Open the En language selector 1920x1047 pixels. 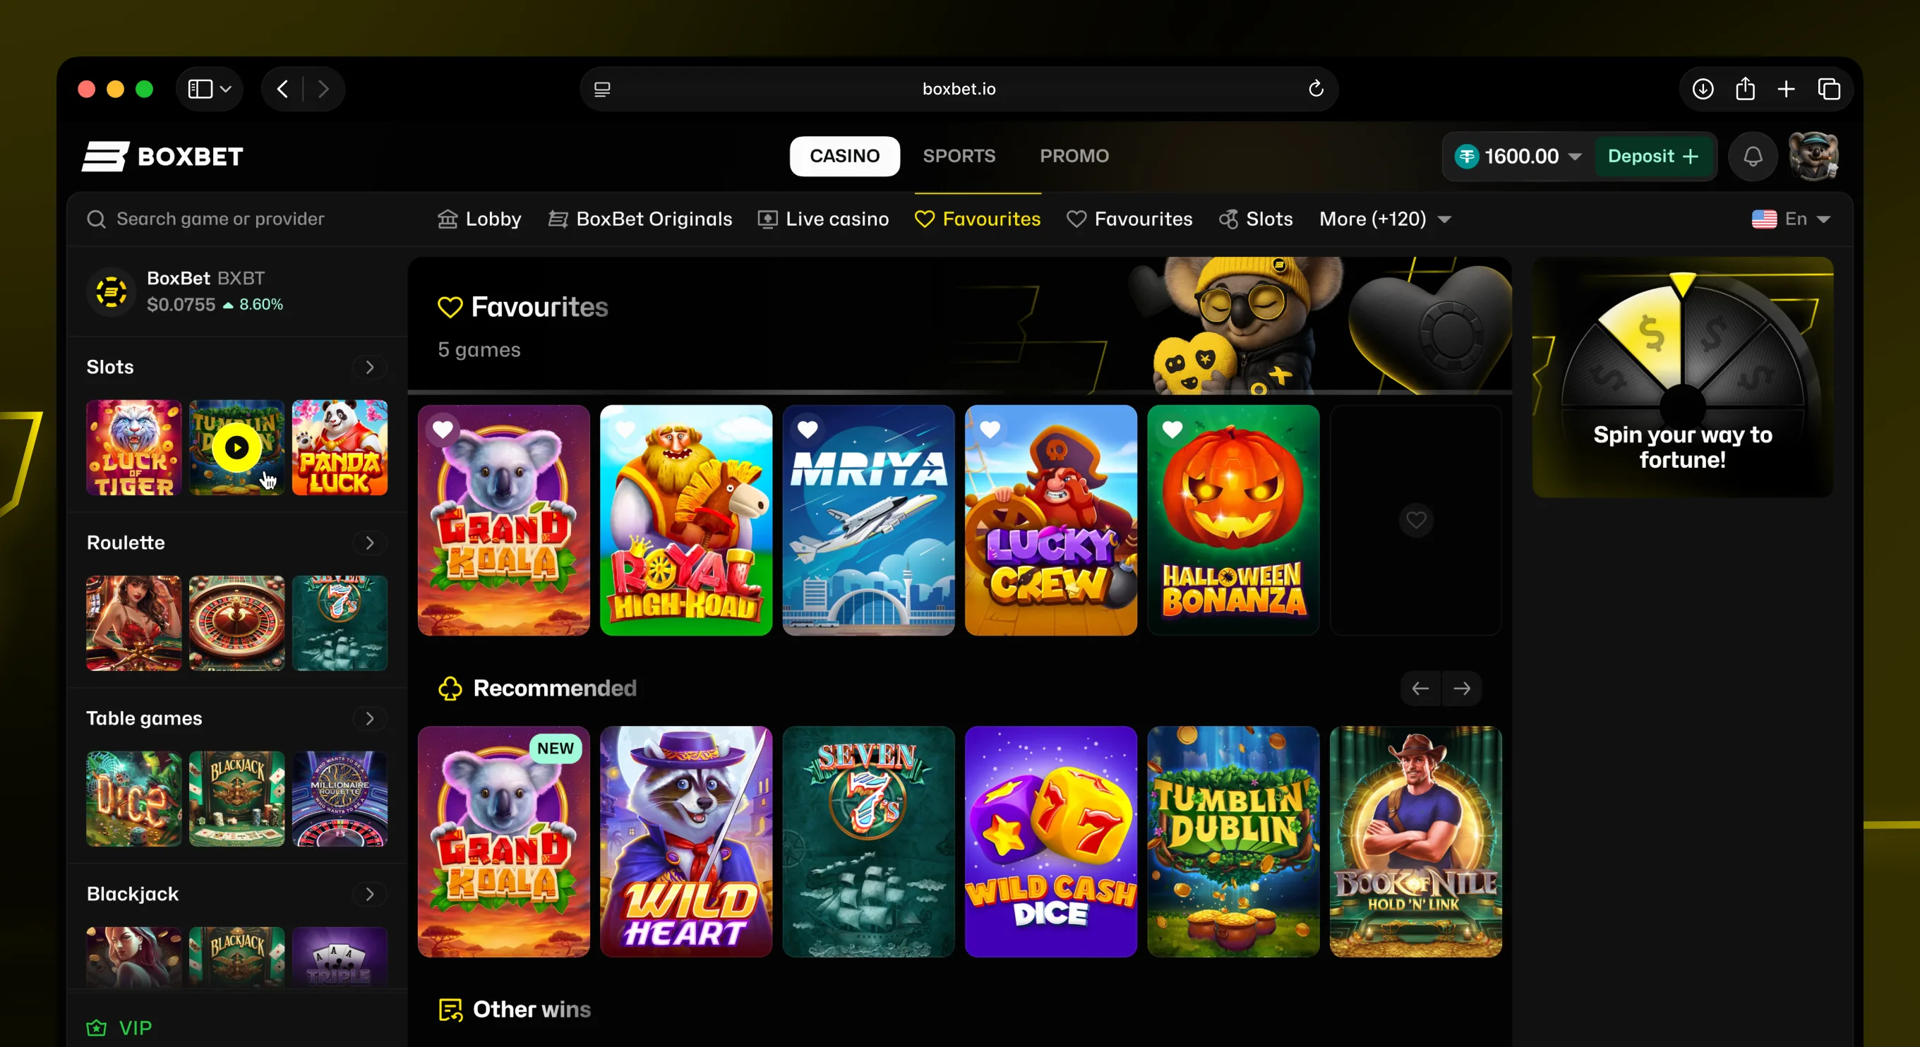[x=1790, y=219]
